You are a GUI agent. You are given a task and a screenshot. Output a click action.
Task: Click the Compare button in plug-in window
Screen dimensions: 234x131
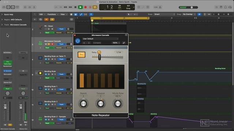click(x=97, y=43)
